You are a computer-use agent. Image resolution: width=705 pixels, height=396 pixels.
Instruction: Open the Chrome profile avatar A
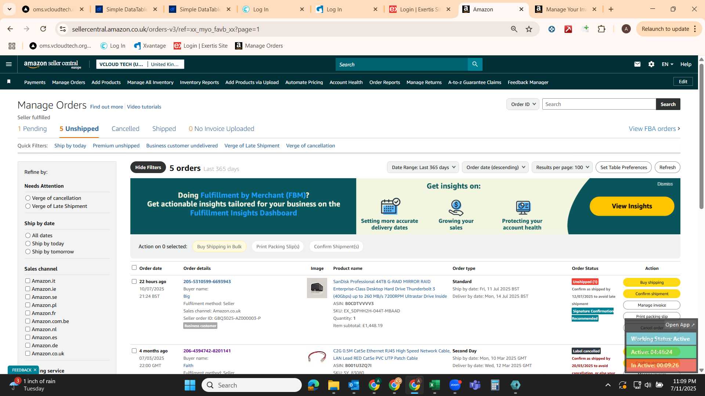(626, 29)
